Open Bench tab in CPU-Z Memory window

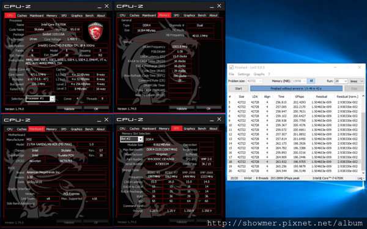point(202,15)
